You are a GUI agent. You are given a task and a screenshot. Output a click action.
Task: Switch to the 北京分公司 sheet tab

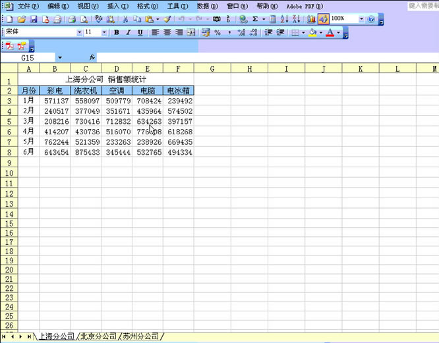coord(98,336)
